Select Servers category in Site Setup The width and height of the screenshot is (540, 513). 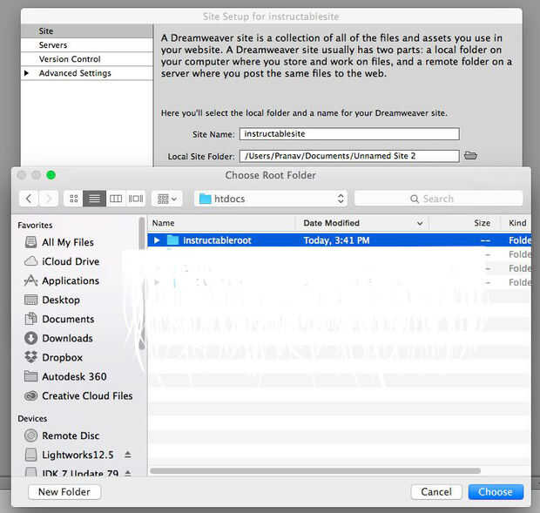(87, 45)
